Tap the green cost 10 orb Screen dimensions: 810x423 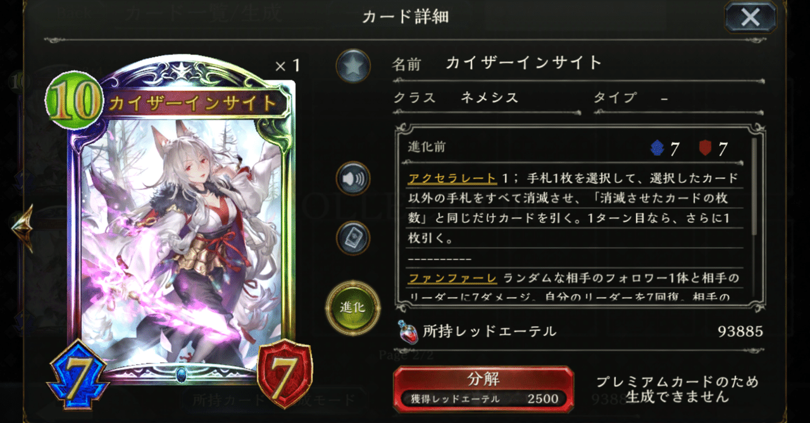click(74, 99)
